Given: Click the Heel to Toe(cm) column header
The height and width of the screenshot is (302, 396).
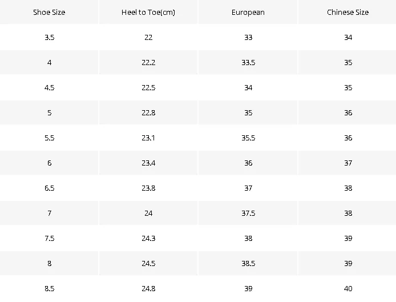Looking at the screenshot, I should tap(148, 12).
